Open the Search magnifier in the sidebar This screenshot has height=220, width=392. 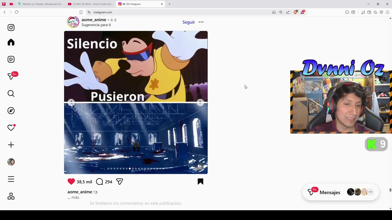[11, 94]
